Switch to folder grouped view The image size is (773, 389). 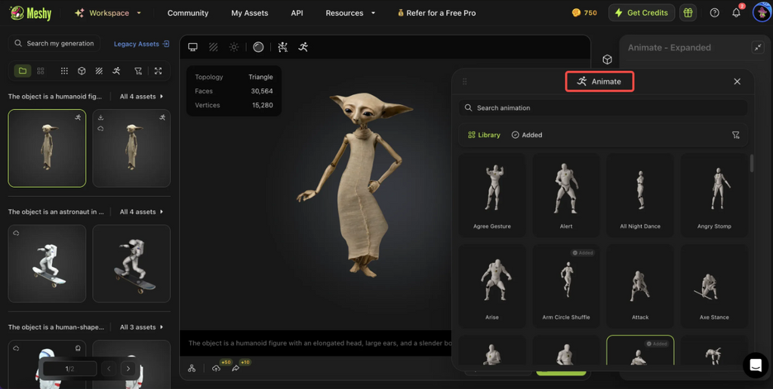[23, 71]
